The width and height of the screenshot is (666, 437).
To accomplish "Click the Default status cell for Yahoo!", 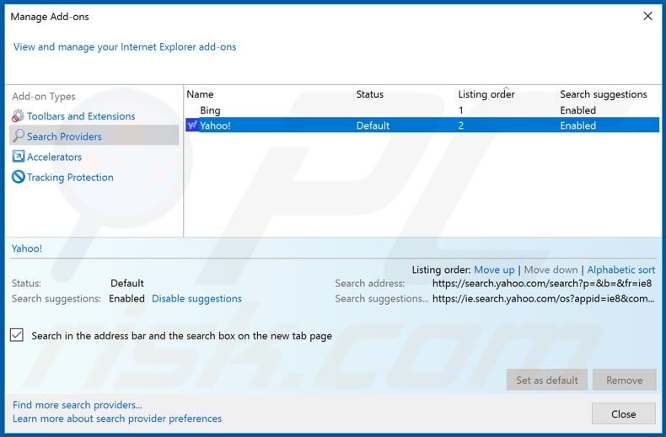I will tap(373, 125).
